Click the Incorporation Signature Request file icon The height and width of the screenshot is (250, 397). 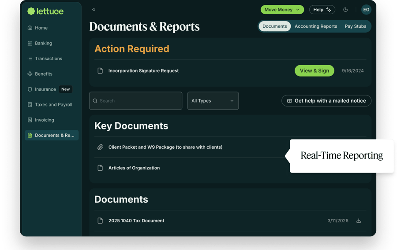(x=100, y=71)
